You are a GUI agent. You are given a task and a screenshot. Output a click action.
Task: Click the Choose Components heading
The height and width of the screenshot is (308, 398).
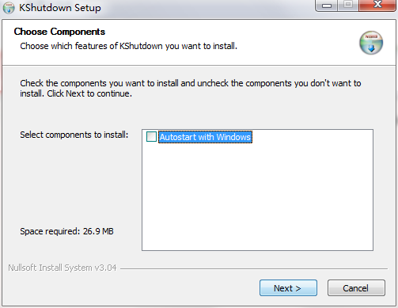coord(59,32)
